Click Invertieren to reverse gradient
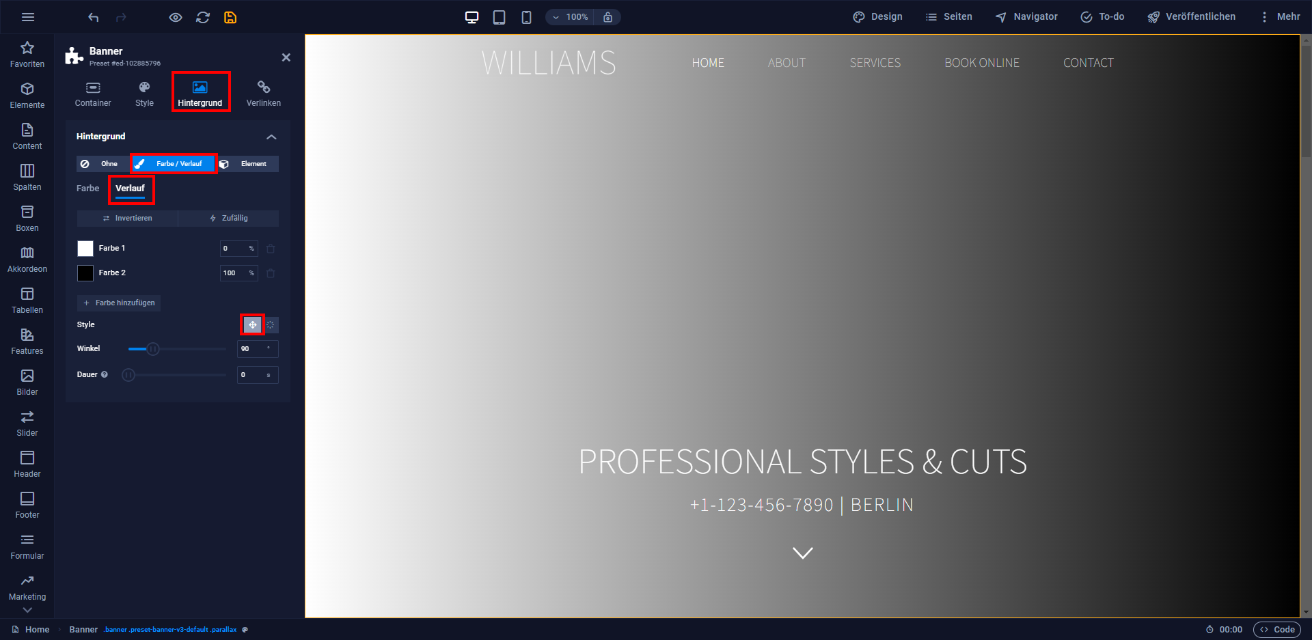The image size is (1312, 640). click(x=127, y=219)
